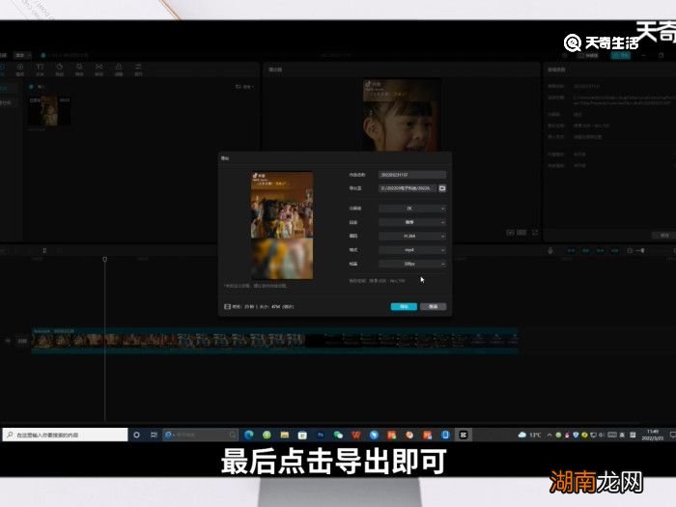676x507 pixels.
Task: Click the imported video thumbnail in media panel
Action: click(x=49, y=111)
